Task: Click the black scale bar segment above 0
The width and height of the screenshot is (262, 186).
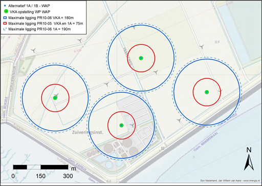Action: (20, 167)
